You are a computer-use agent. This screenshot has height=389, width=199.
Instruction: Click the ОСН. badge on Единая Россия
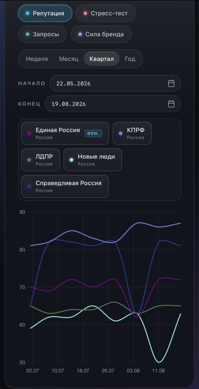[x=93, y=133]
